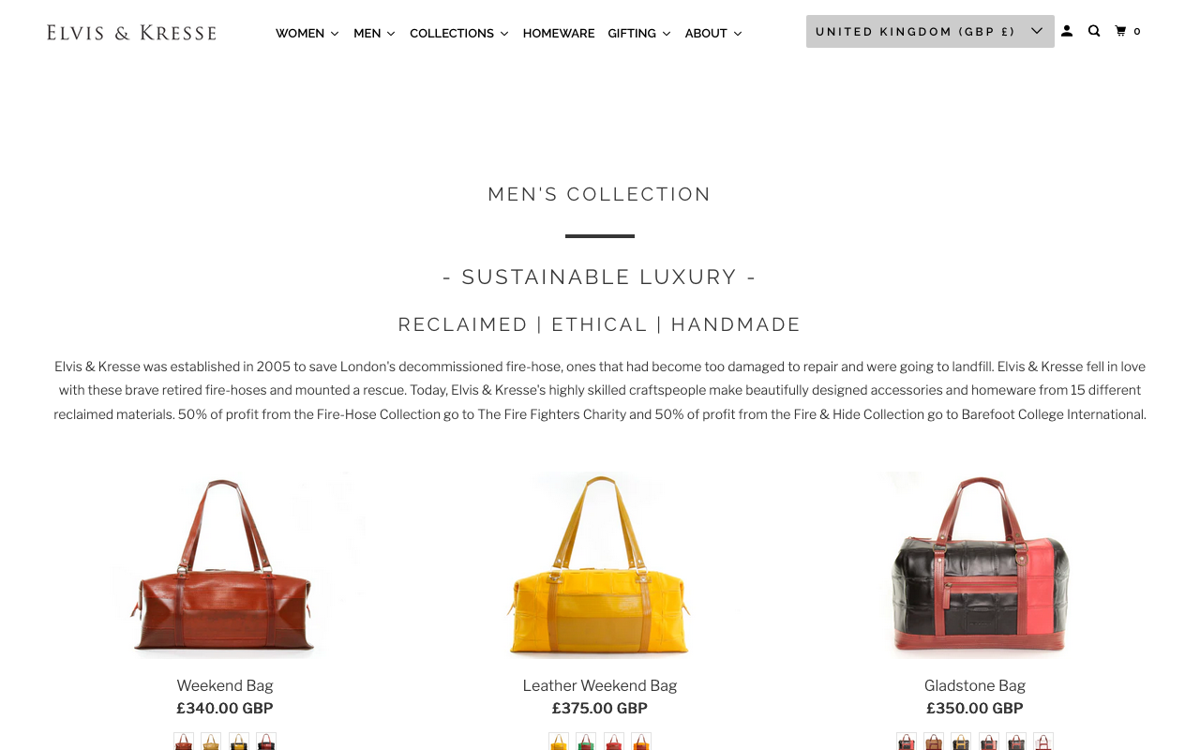
Task: Open the search magnifier icon
Action: [1094, 31]
